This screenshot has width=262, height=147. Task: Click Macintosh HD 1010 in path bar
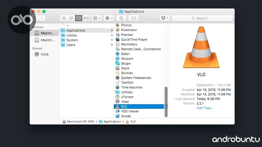[78, 122]
